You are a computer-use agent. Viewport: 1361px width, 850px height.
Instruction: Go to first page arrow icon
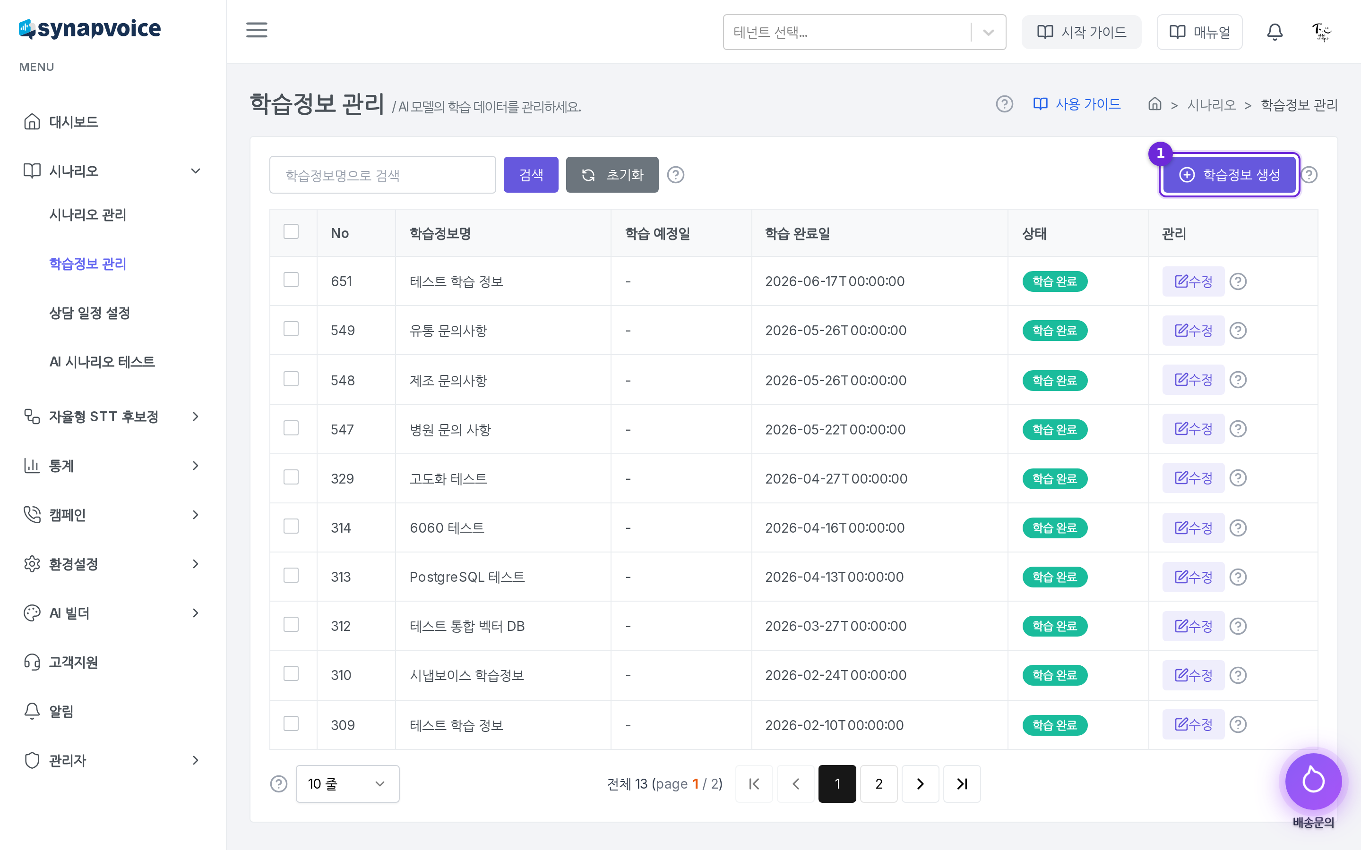pos(754,784)
